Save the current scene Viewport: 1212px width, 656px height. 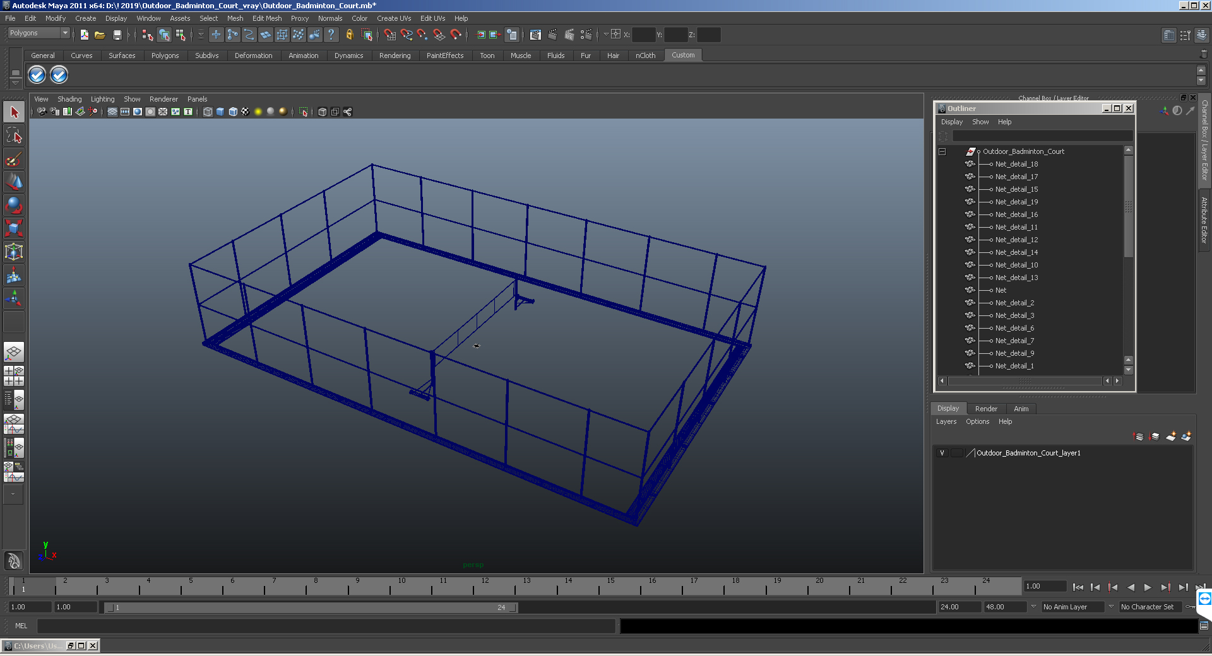[x=117, y=35]
